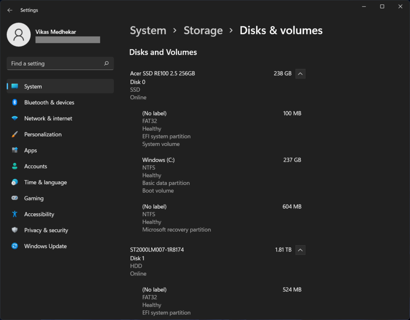Click the Acer SSD RE100 2.5 256GB title
410x320 pixels.
click(163, 74)
